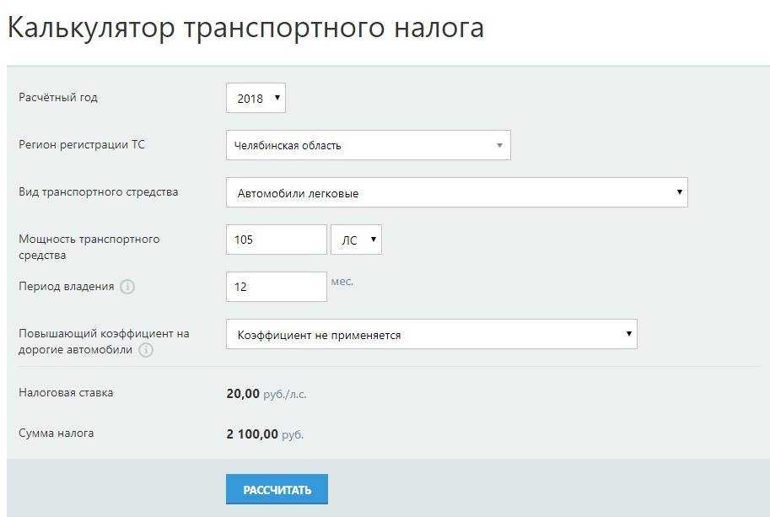Expand Регион регистрации ТС Челябинская область dropdown

tap(369, 145)
